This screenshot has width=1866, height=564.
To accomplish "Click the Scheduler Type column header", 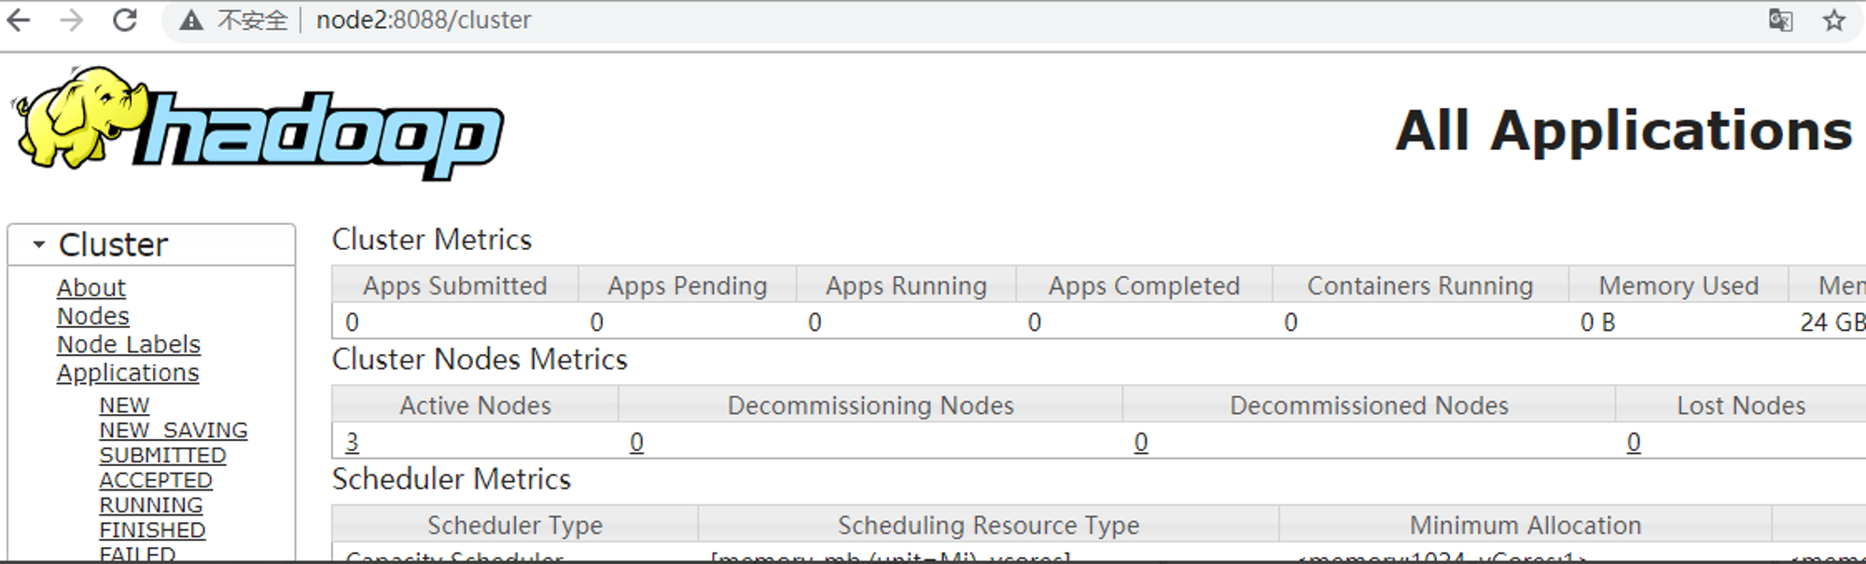I will [x=515, y=525].
